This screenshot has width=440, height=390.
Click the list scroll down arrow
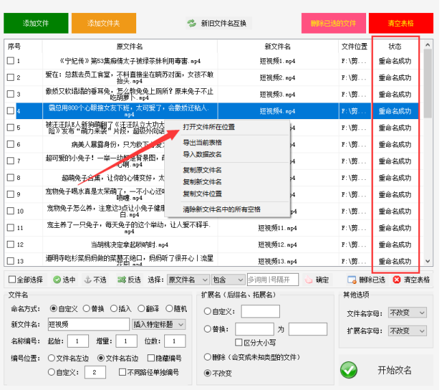pos(428,261)
